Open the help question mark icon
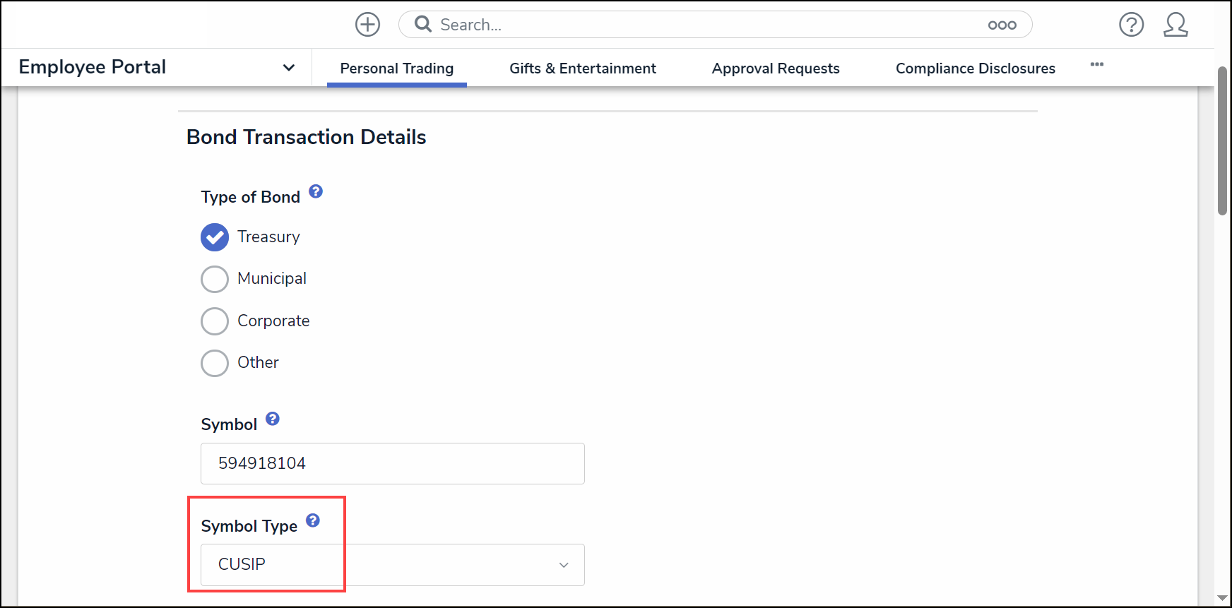Screen dimensions: 1232x608 coord(1131,25)
